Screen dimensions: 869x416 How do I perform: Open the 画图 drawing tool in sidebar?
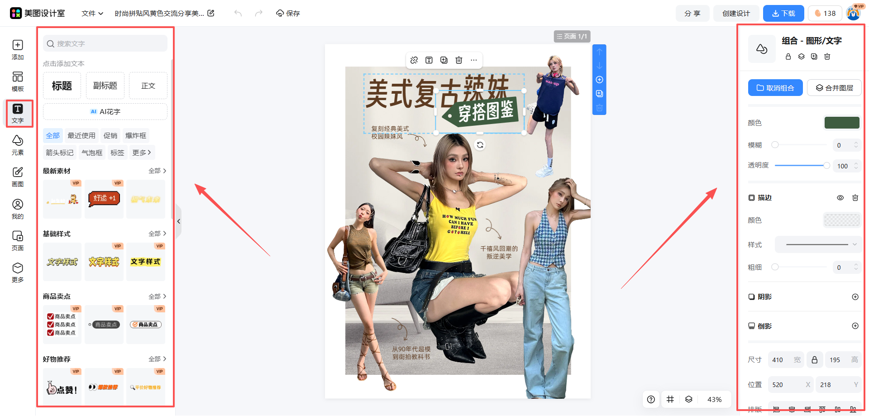(x=18, y=177)
